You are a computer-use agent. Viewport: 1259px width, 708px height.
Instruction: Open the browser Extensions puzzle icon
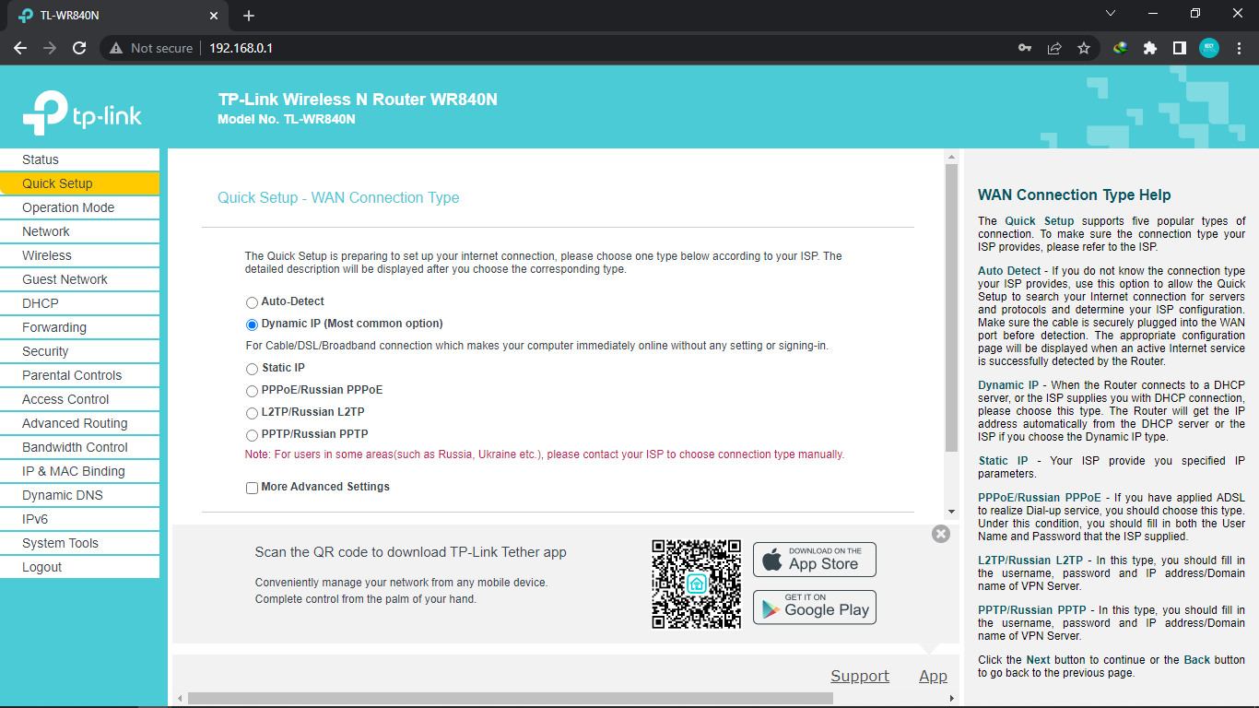click(x=1149, y=48)
